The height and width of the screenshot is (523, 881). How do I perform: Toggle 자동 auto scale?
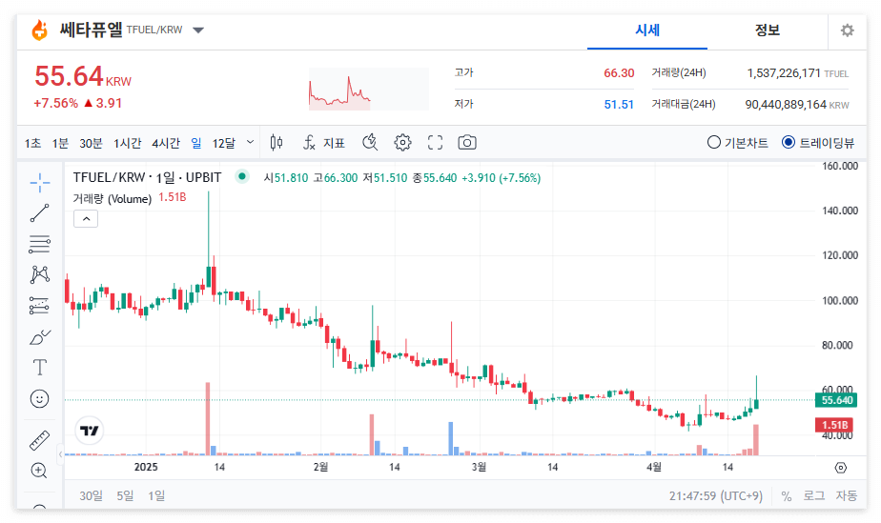click(x=846, y=495)
